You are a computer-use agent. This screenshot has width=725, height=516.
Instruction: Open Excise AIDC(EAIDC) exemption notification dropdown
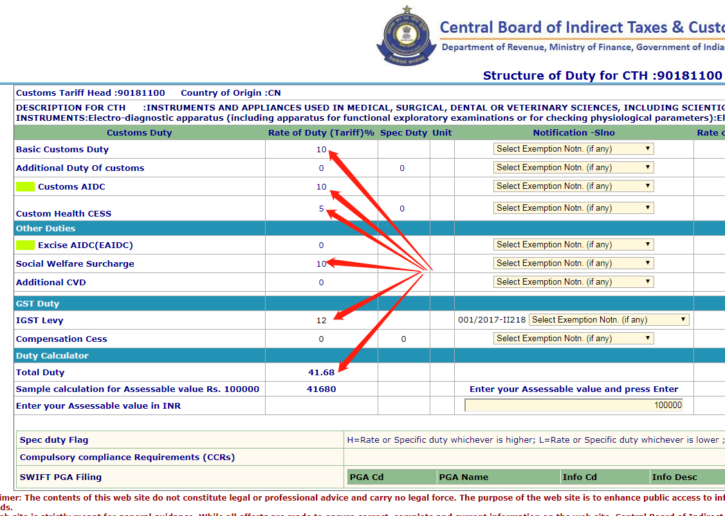tap(573, 244)
